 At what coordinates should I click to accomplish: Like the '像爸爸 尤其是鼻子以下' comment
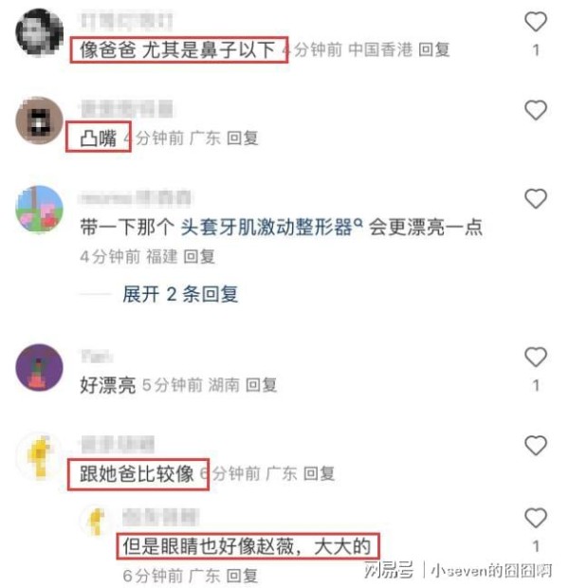pos(536,22)
